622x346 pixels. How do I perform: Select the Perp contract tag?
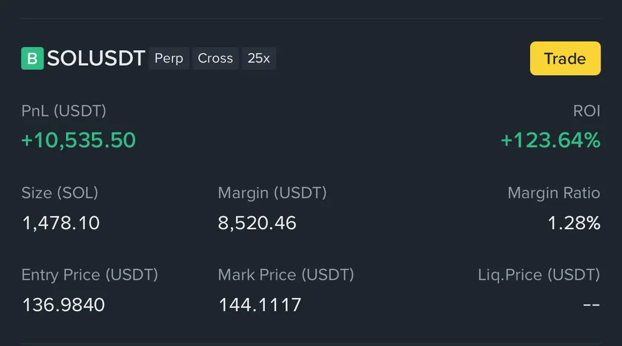coord(169,59)
